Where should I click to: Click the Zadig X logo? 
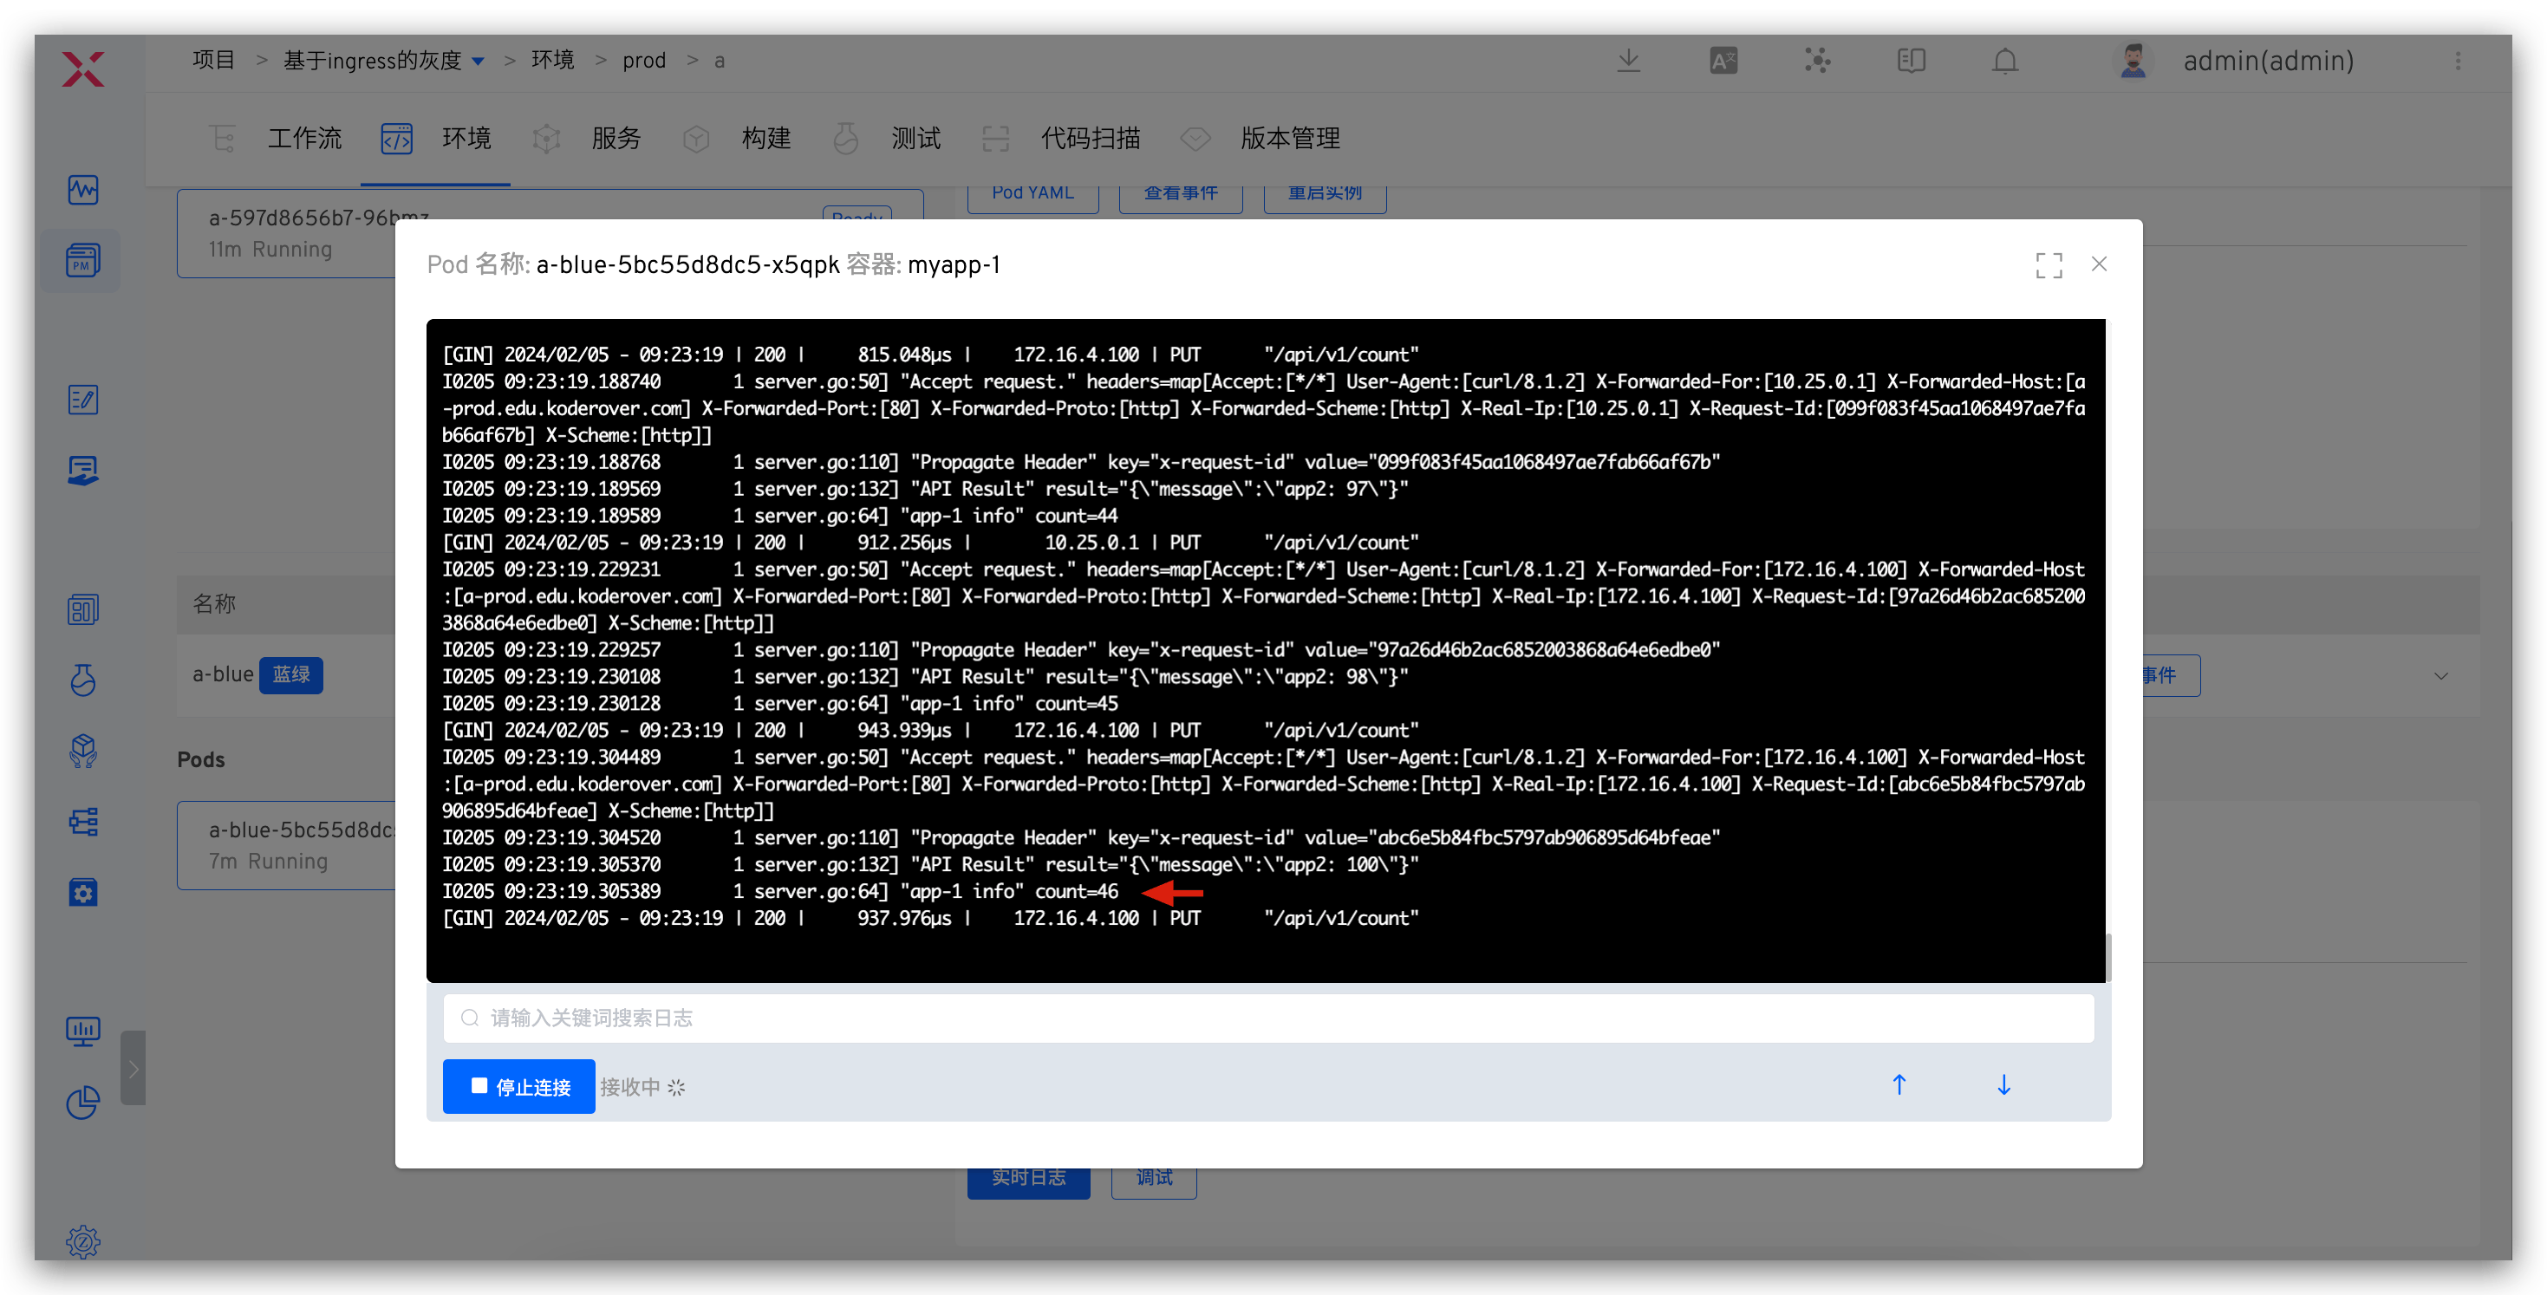83,69
